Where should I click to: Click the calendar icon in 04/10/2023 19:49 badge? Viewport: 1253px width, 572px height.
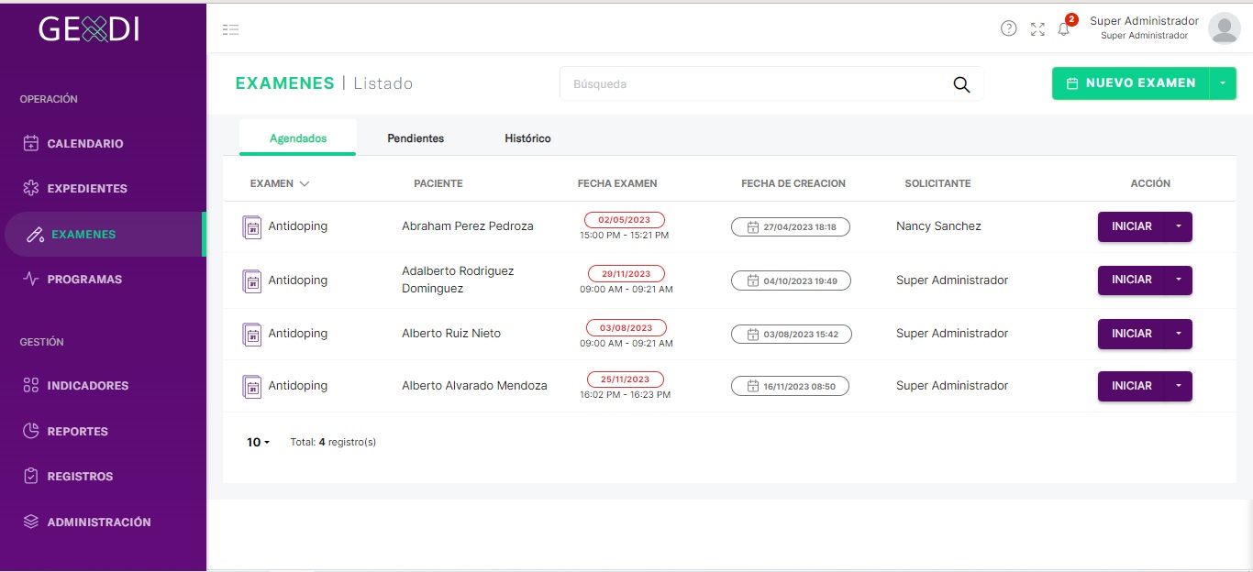point(752,280)
